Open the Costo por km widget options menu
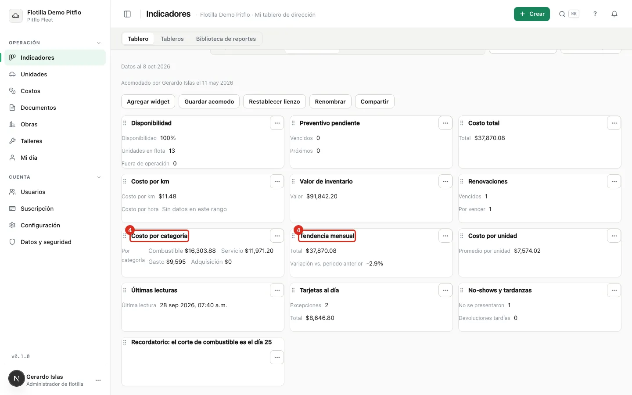This screenshot has width=632, height=395. (x=277, y=182)
